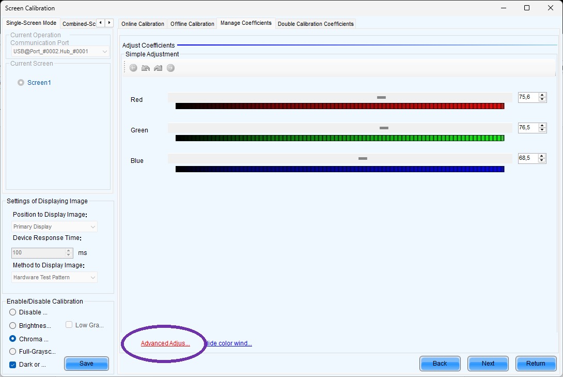Increase the Red coefficient with up arrow
Screen dimensions: 563x377
(x=542, y=95)
